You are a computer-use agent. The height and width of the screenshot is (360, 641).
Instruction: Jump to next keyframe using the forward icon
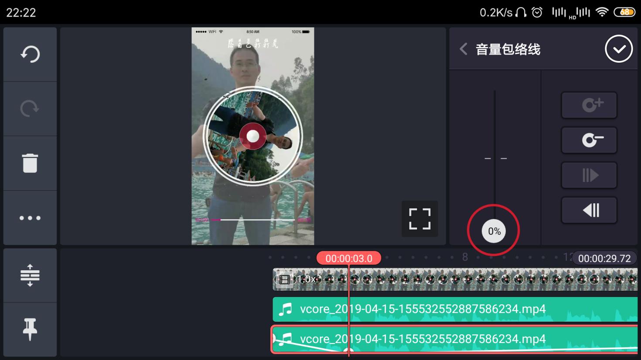pos(589,175)
